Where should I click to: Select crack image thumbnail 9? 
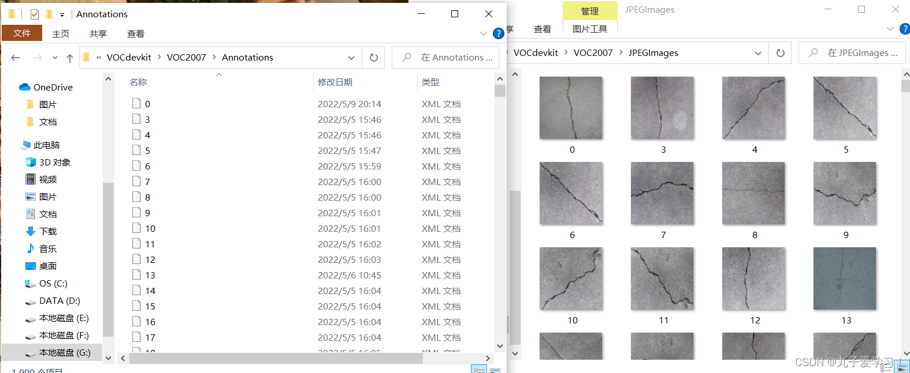click(x=845, y=193)
